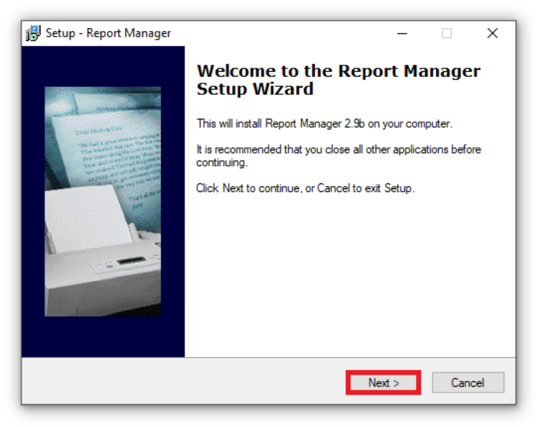Close the Report Manager setup window
The width and height of the screenshot is (543, 427).
tap(492, 33)
